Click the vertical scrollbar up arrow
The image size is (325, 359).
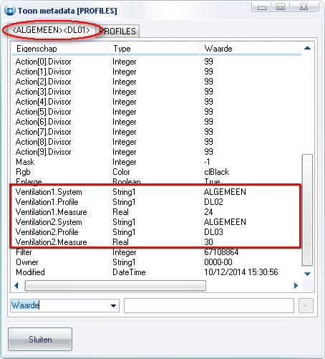tap(307, 48)
